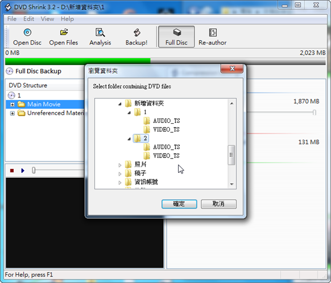Open the View menu
This screenshot has width=331, height=283.
pos(47,19)
